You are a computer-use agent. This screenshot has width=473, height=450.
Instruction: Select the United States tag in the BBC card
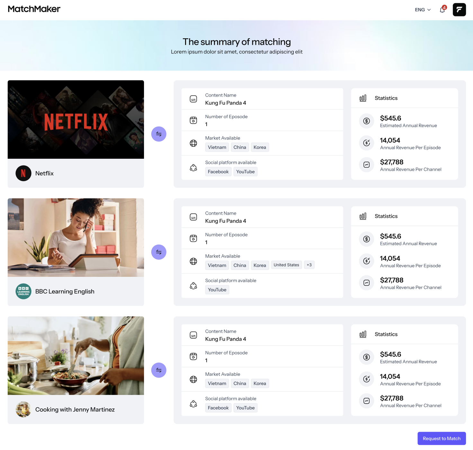[x=286, y=265]
